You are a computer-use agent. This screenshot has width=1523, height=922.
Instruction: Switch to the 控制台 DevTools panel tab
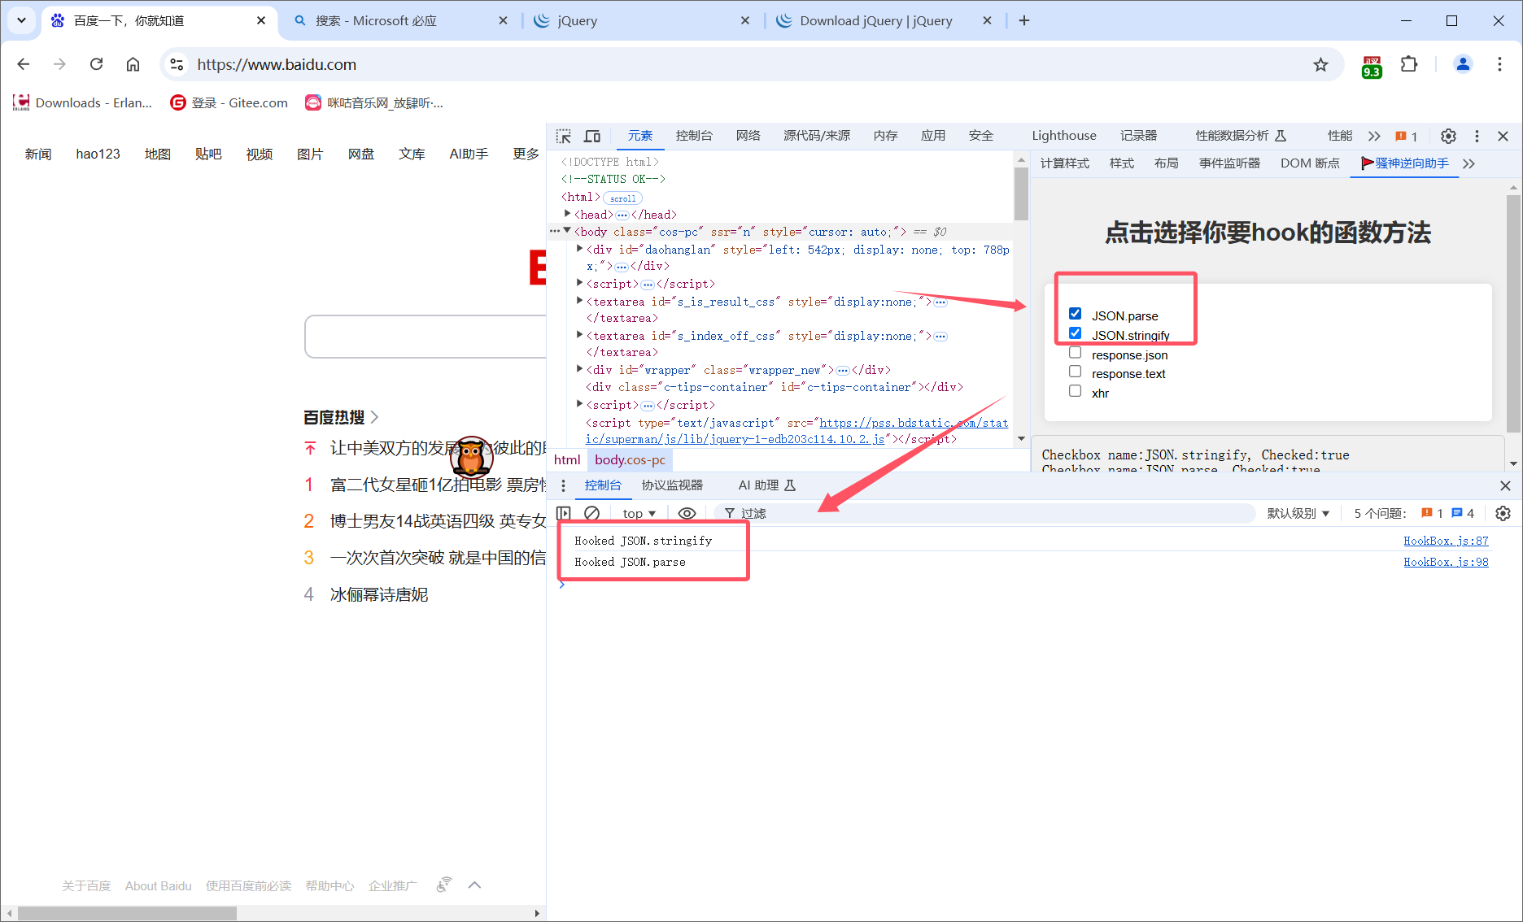point(694,136)
